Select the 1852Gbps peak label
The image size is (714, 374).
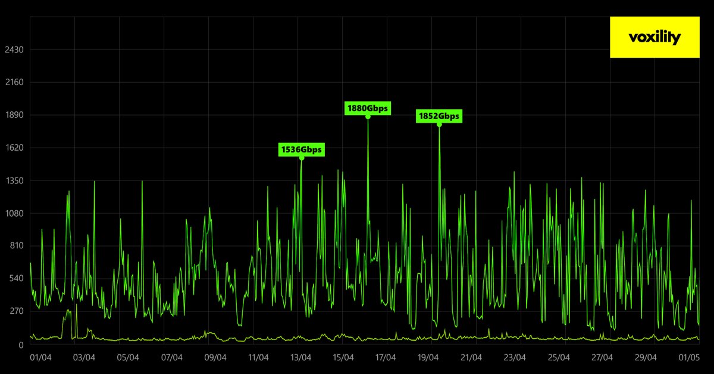[x=439, y=116]
